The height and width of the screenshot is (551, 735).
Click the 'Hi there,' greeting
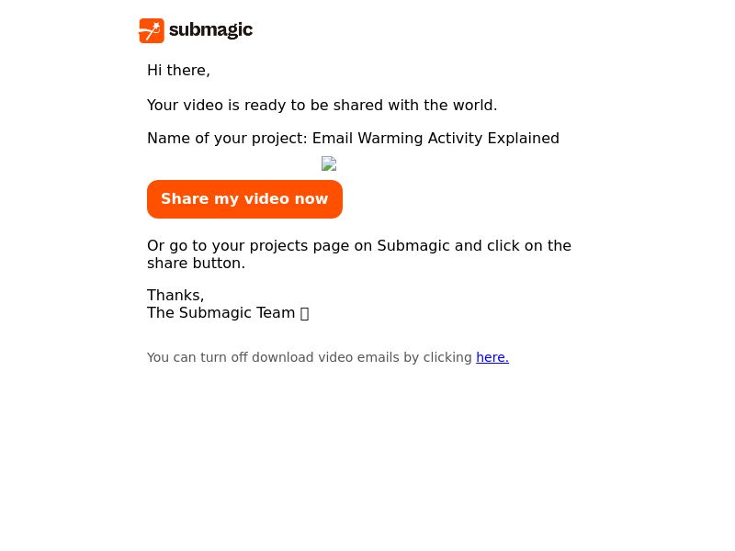click(178, 71)
